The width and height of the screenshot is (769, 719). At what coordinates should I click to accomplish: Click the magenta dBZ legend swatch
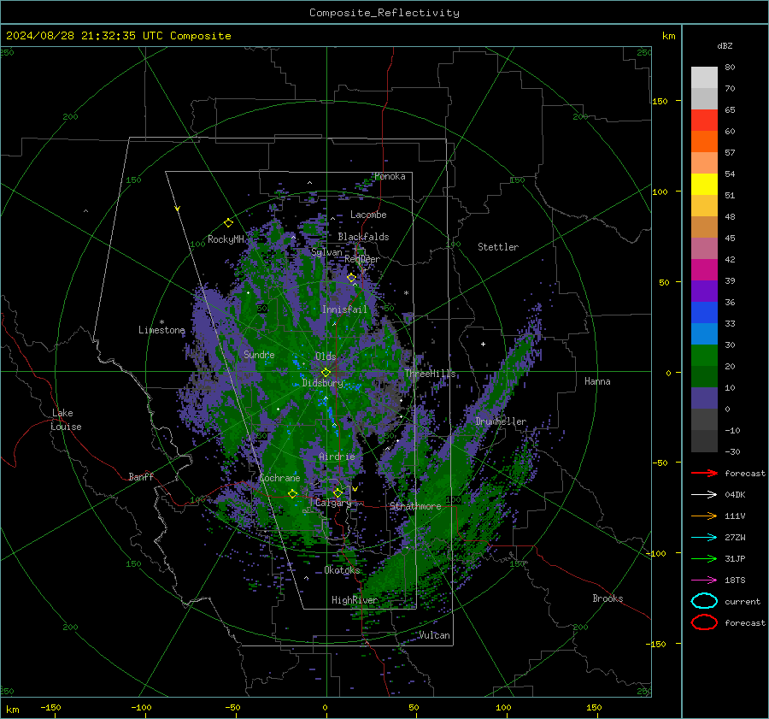(704, 269)
